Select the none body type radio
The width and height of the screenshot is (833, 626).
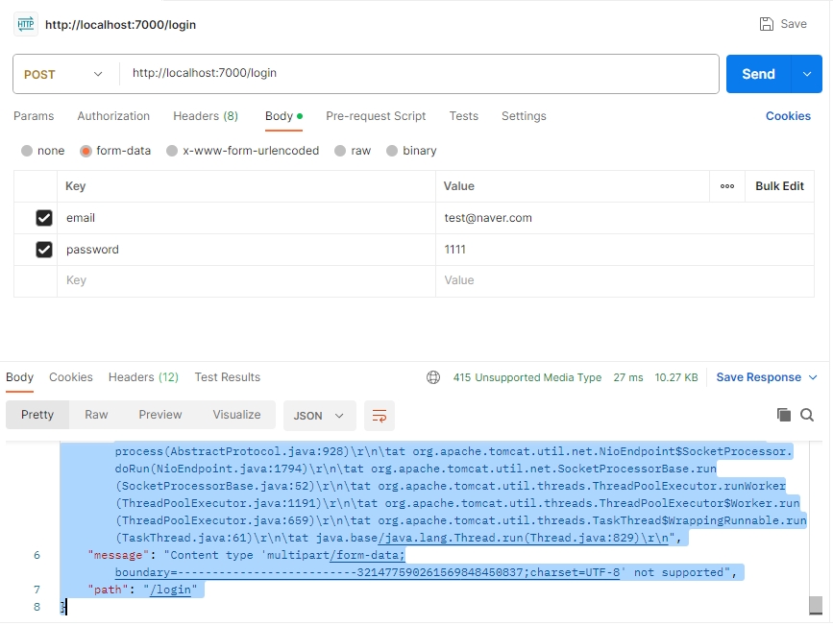27,151
